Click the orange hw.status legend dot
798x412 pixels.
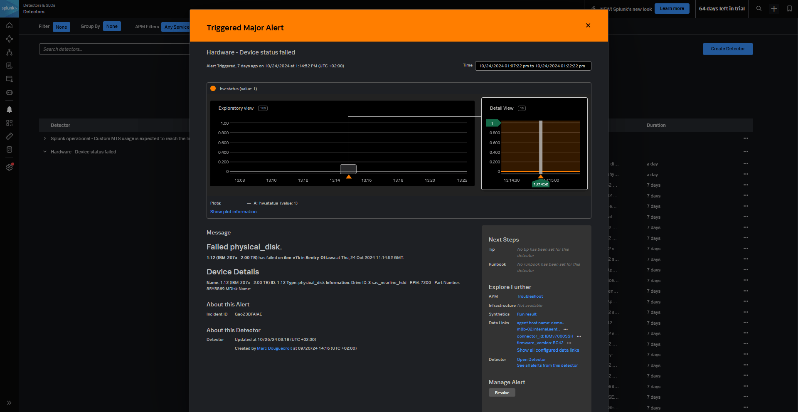point(213,89)
